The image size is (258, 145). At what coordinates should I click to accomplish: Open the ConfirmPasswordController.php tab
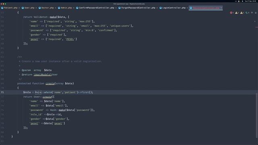click(96, 8)
